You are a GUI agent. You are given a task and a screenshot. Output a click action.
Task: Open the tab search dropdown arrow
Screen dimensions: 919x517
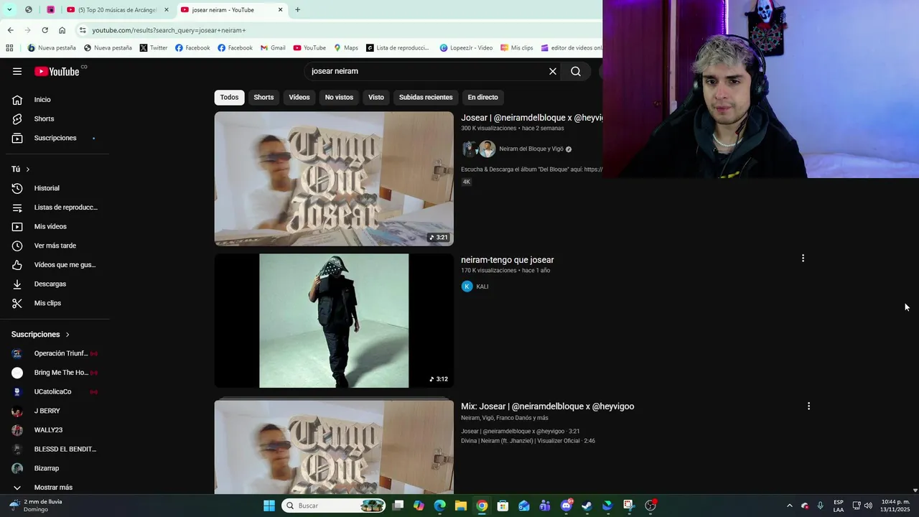point(9,10)
